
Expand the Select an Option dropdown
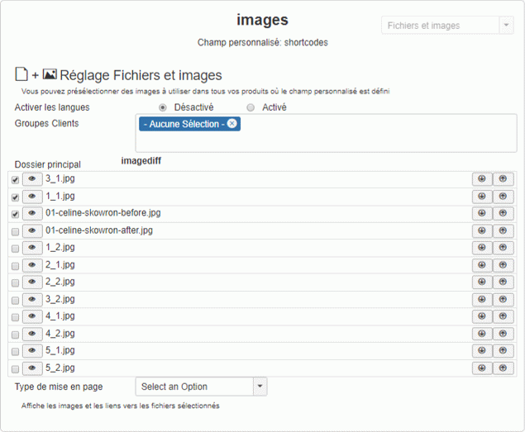(x=201, y=387)
